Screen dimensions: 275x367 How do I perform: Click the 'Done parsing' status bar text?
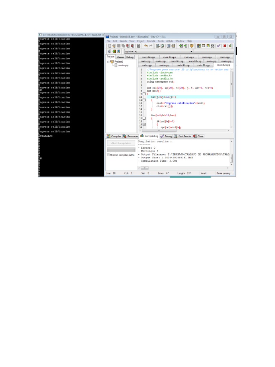pos(223,173)
